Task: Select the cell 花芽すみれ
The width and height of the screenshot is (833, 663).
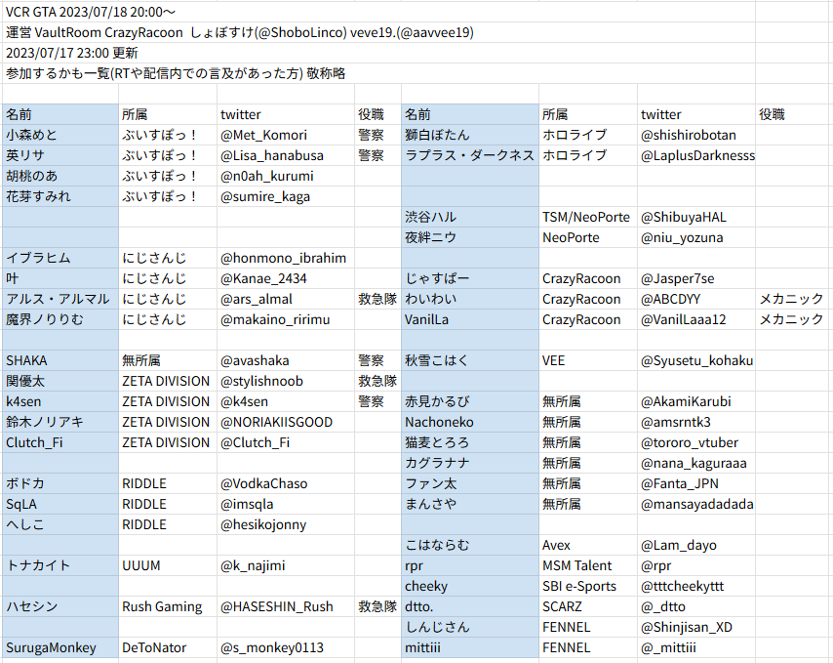Action: point(60,196)
